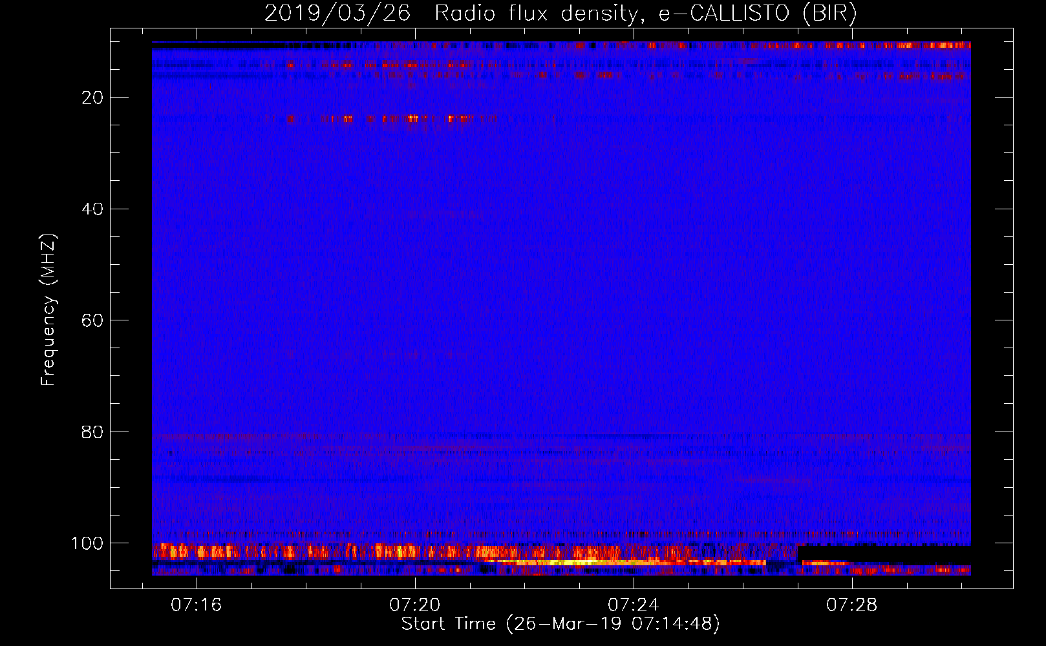Select the 07:28 time tick label
This screenshot has width=1046, height=646.
coord(851,605)
